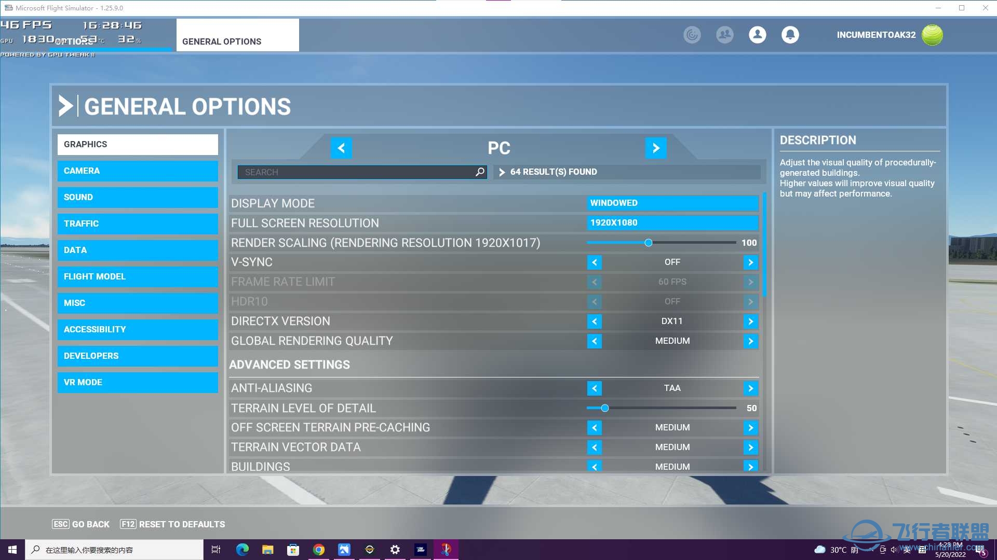Open Microsoft Edge from taskbar
997x560 pixels.
pos(242,550)
